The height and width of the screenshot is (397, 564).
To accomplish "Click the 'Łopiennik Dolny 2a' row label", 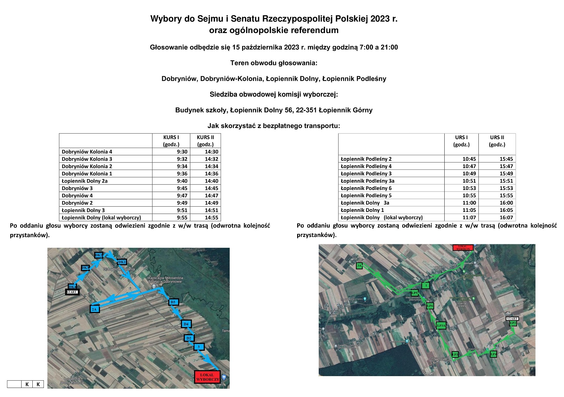I will 85,181.
